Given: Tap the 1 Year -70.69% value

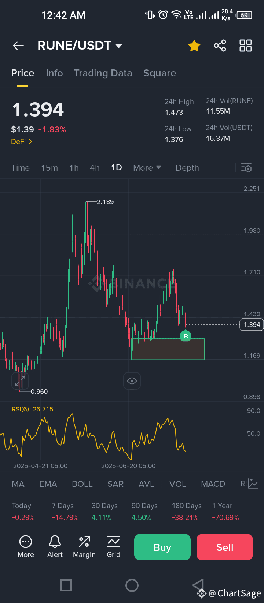Looking at the screenshot, I should [225, 517].
